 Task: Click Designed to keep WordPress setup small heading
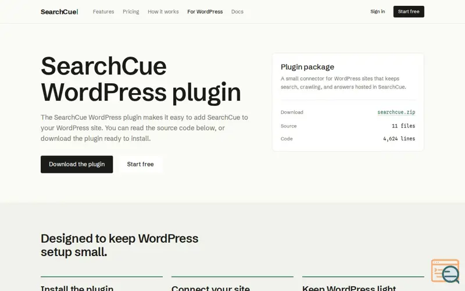(x=120, y=245)
